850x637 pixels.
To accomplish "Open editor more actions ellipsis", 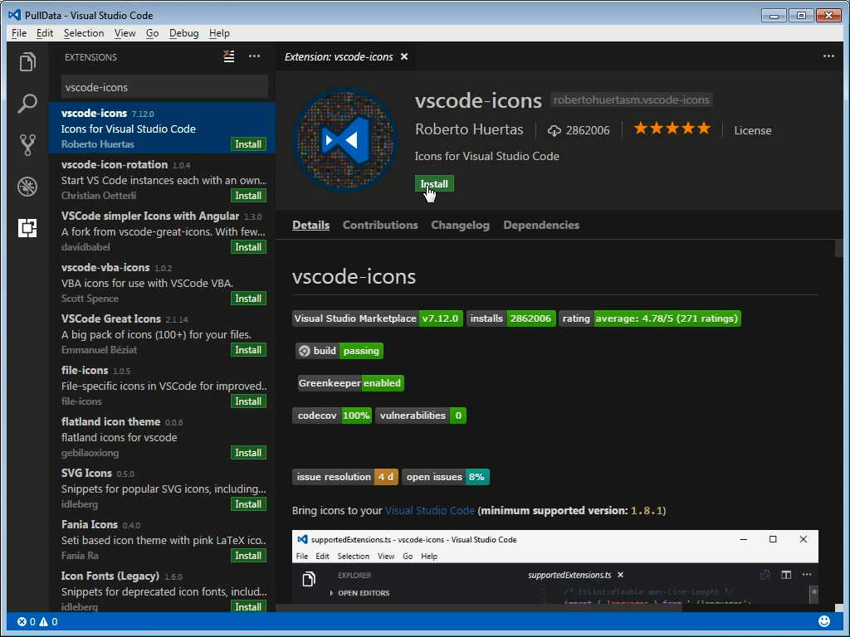I will click(828, 56).
